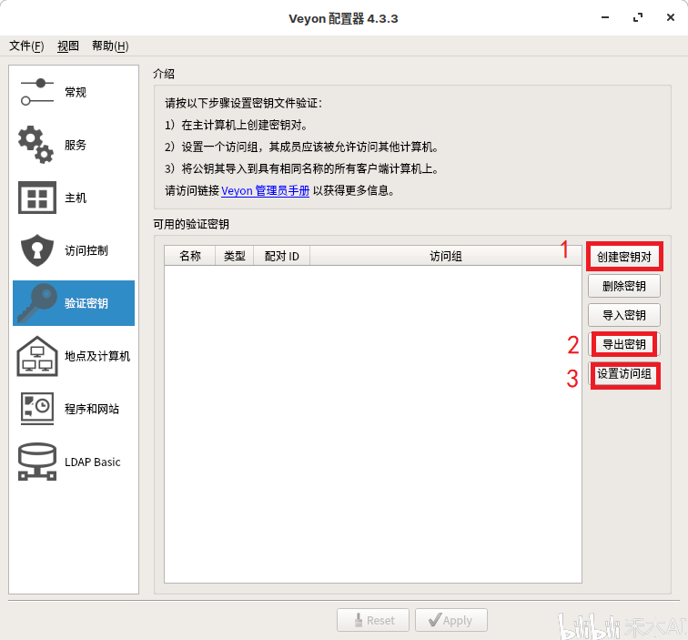Select 验证密钥 label in sidebar

pos(86,303)
